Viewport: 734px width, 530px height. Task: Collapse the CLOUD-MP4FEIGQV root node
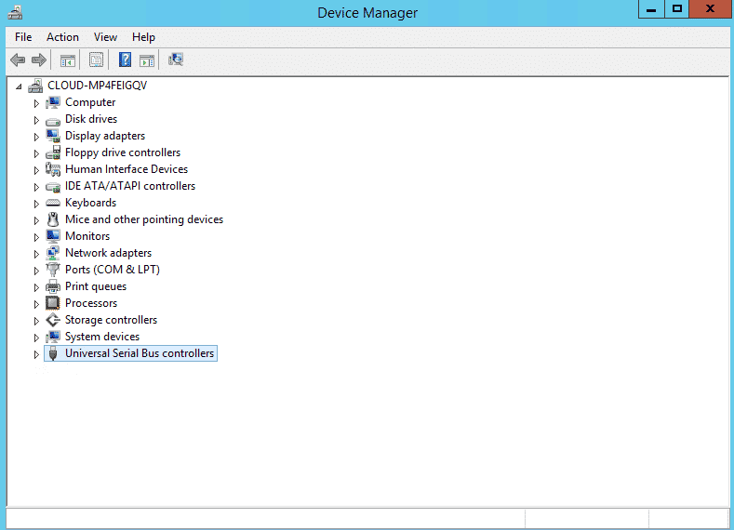[x=19, y=86]
